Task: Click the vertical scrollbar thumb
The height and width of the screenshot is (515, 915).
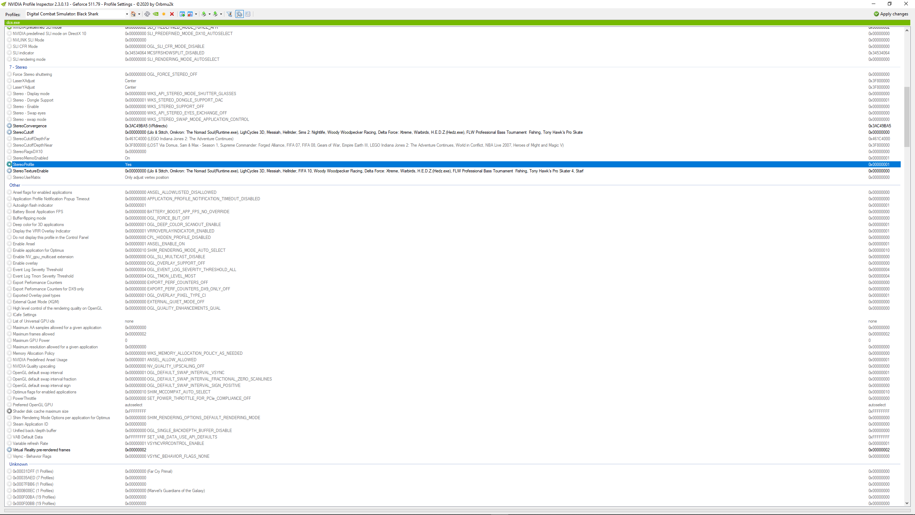Action: (907, 117)
